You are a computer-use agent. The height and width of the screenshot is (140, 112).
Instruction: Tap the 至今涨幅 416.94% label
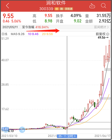pyautogui.click(x=35, y=27)
